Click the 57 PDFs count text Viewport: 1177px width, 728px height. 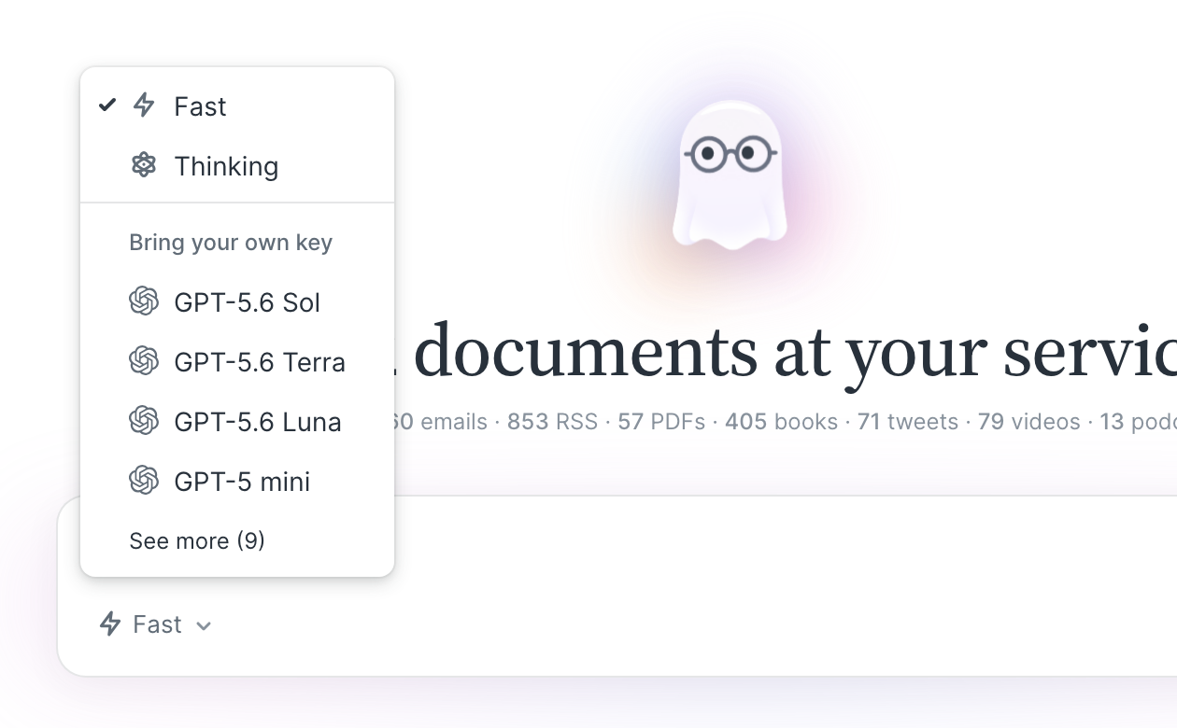[661, 422]
